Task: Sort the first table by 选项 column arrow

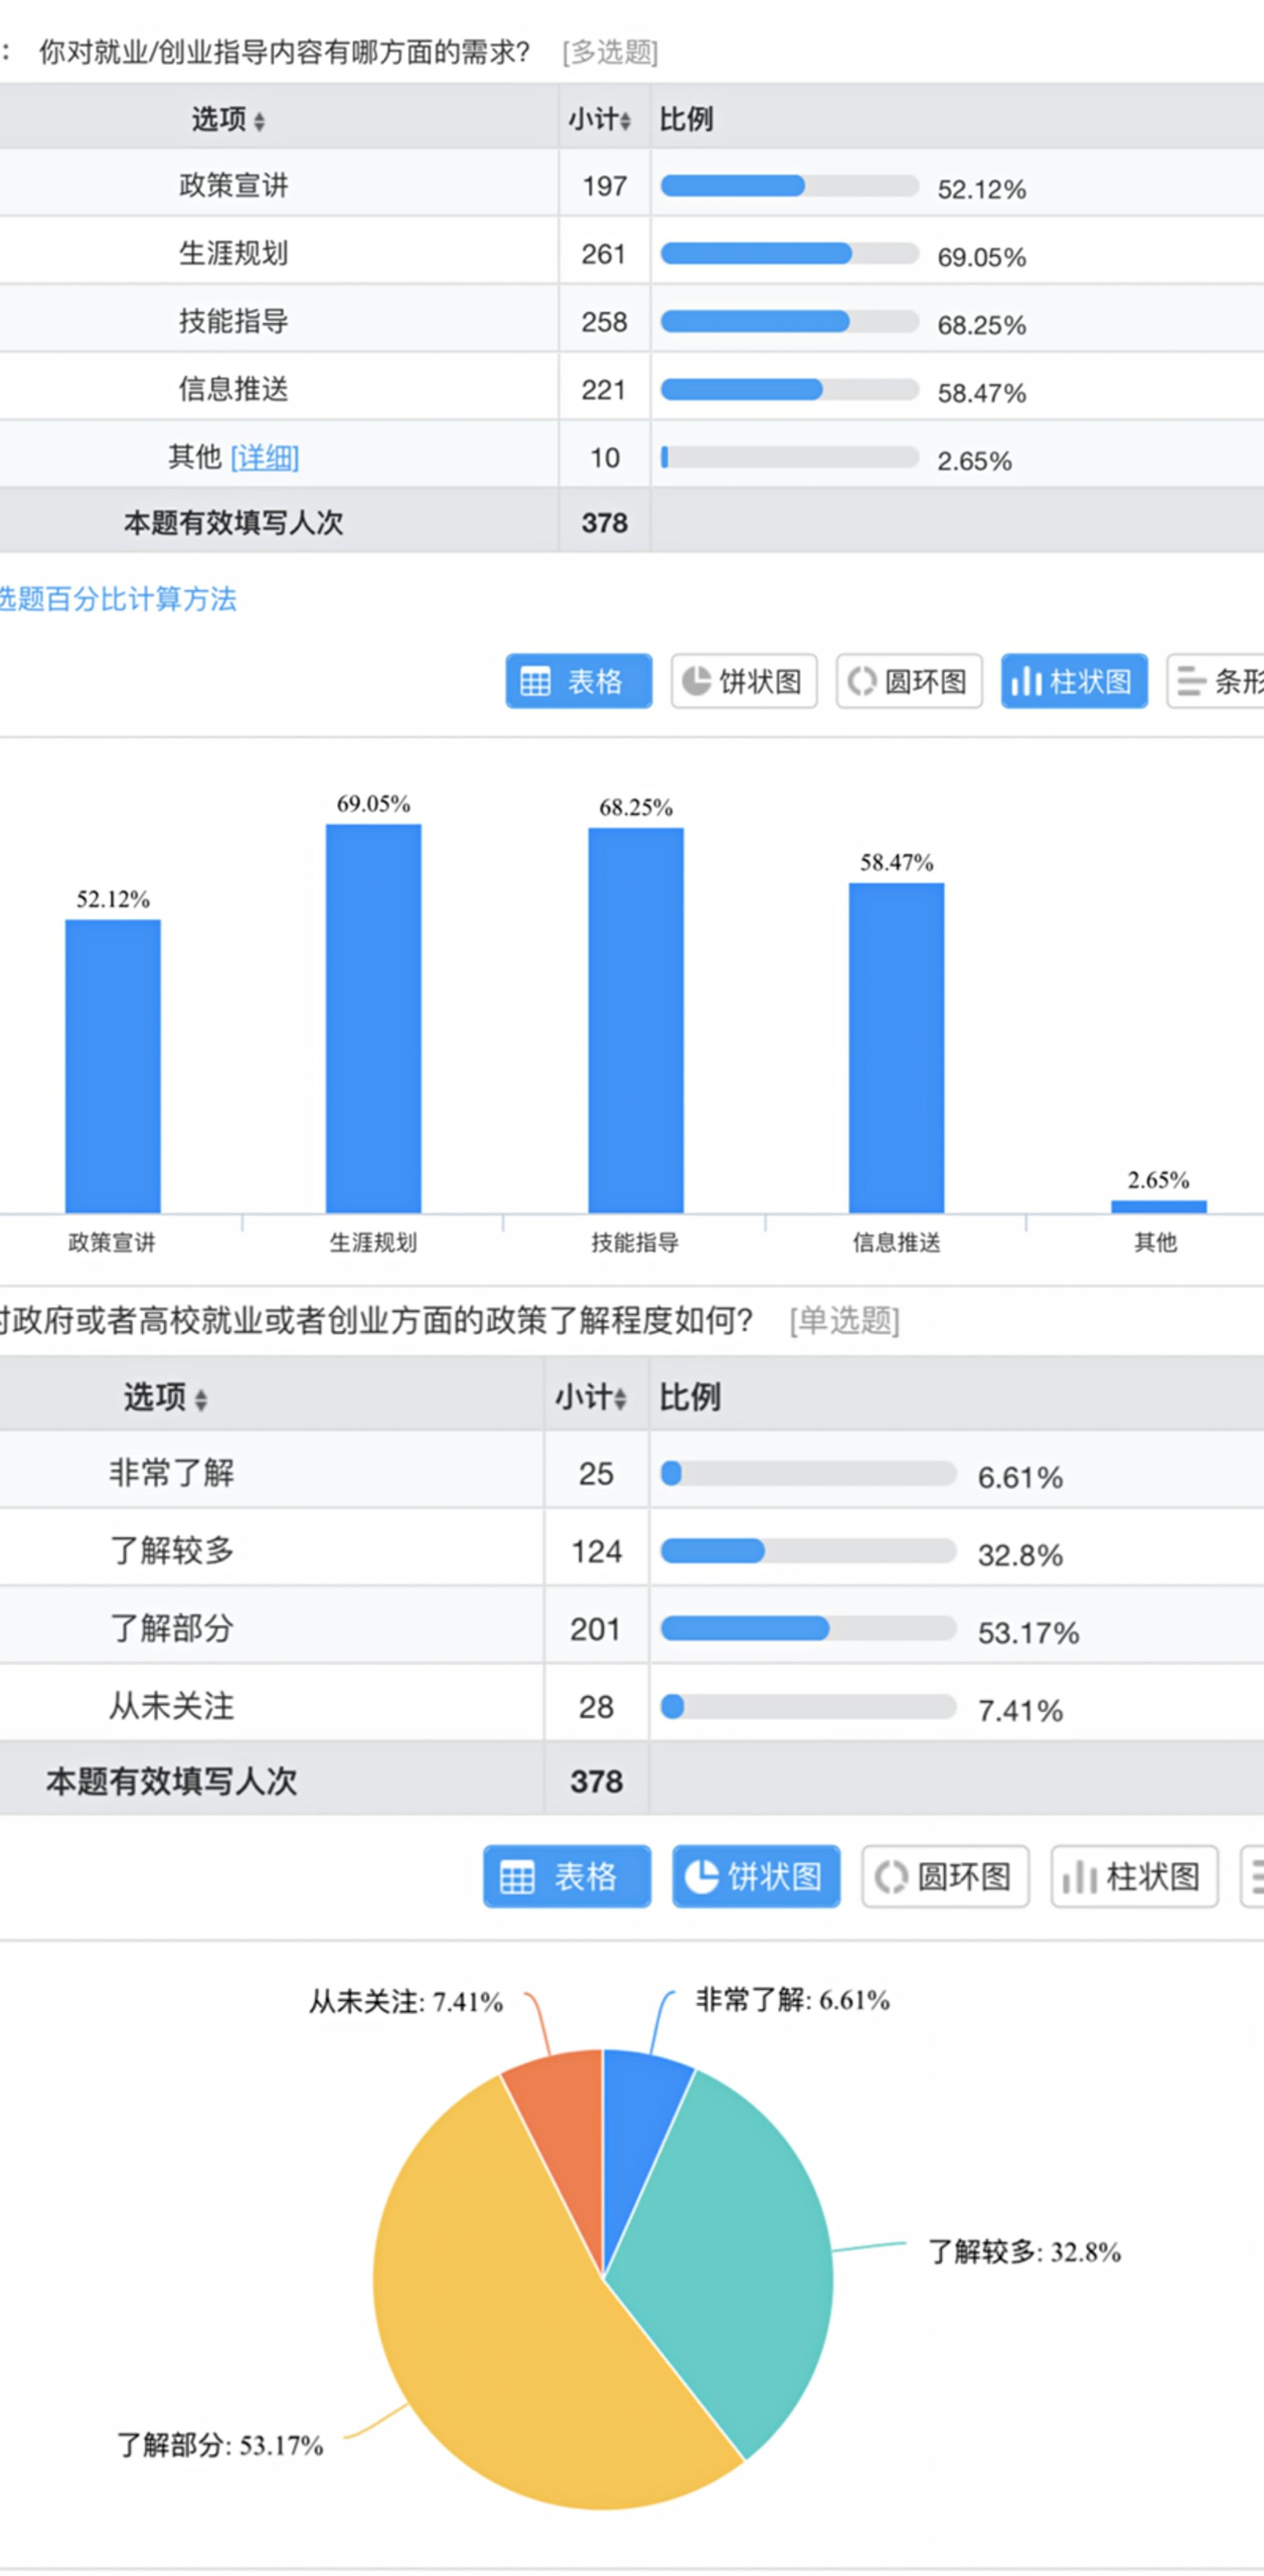Action: coord(260,121)
